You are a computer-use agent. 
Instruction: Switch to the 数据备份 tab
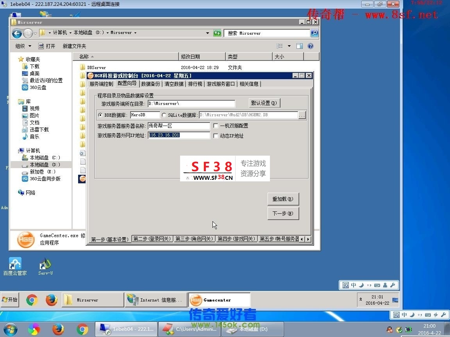click(150, 84)
